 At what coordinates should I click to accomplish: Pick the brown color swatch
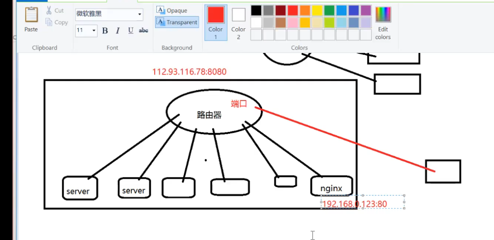[281, 23]
